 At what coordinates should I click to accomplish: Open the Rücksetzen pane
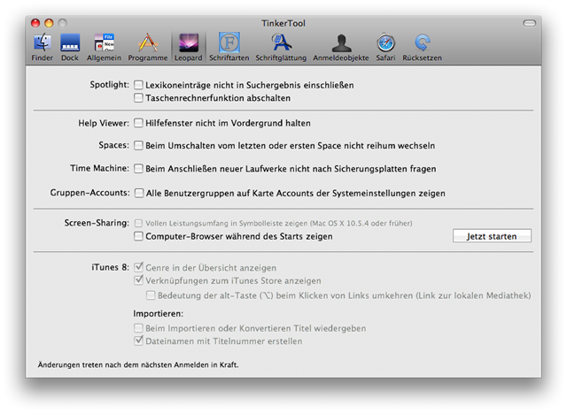pos(422,47)
